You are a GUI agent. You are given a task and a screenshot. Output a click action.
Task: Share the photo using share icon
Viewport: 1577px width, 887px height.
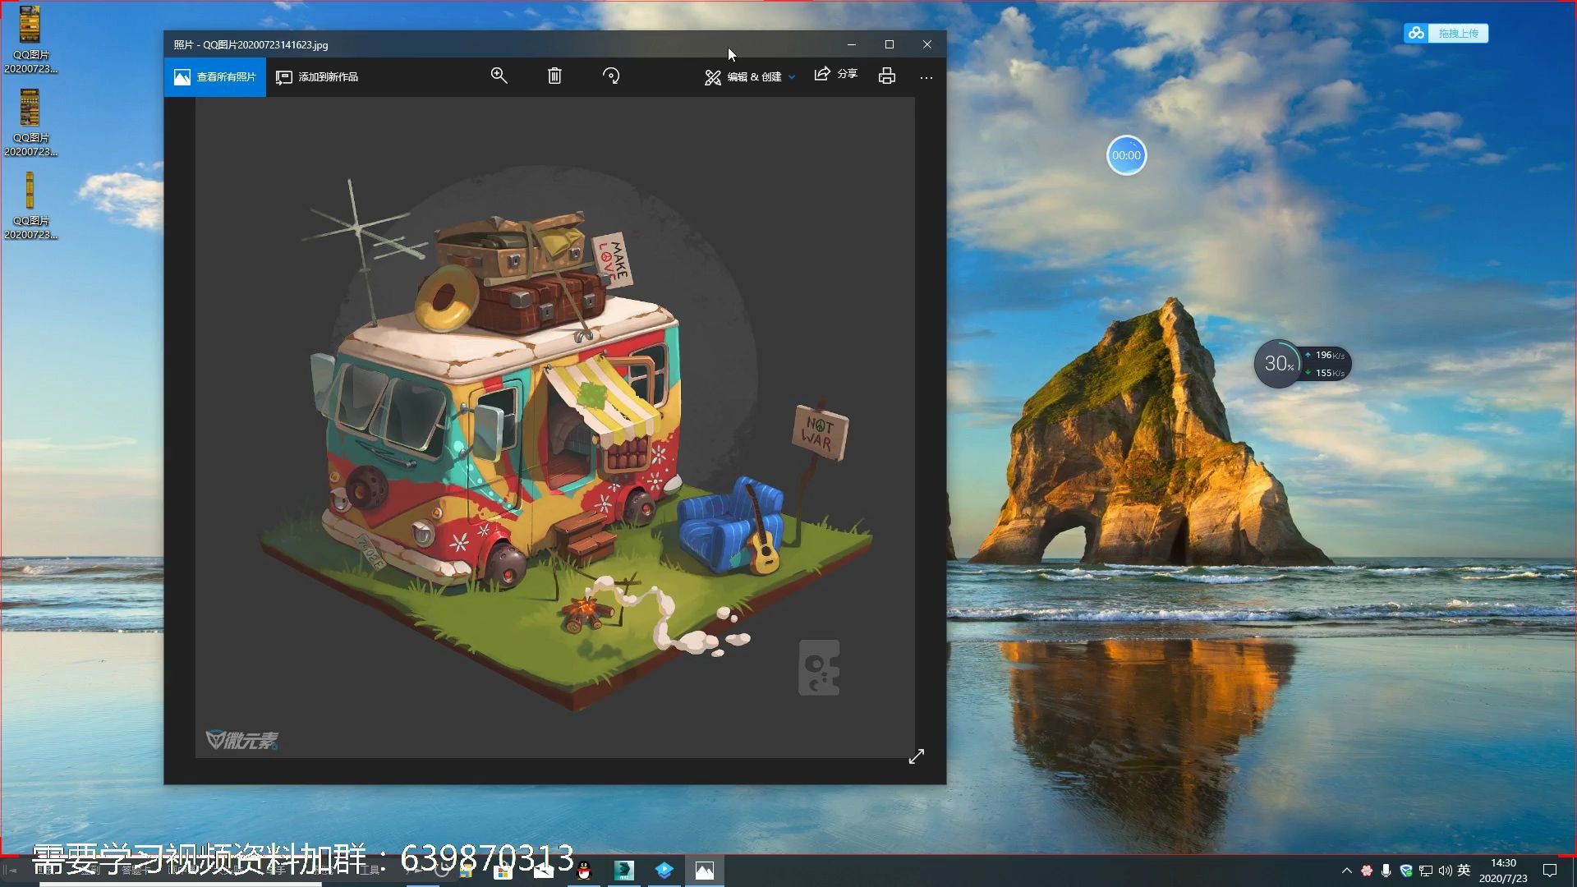pyautogui.click(x=835, y=74)
